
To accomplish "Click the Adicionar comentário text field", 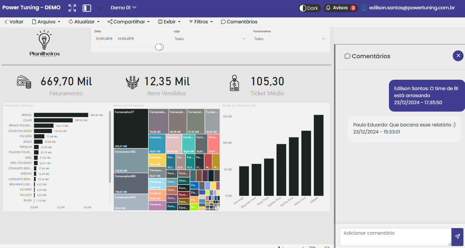I will tap(395, 237).
